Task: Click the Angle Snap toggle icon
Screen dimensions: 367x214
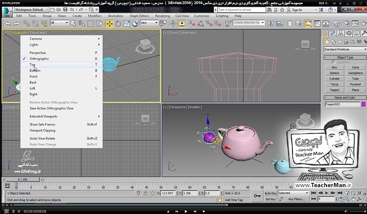Action: (x=200, y=24)
